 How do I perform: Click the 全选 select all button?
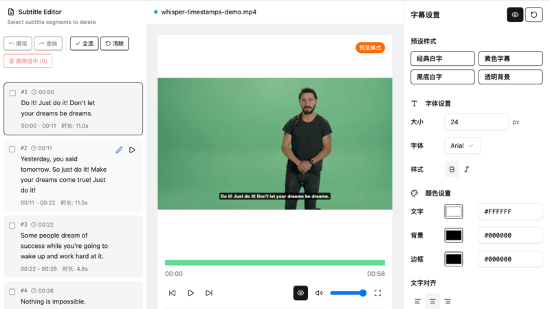coord(84,43)
